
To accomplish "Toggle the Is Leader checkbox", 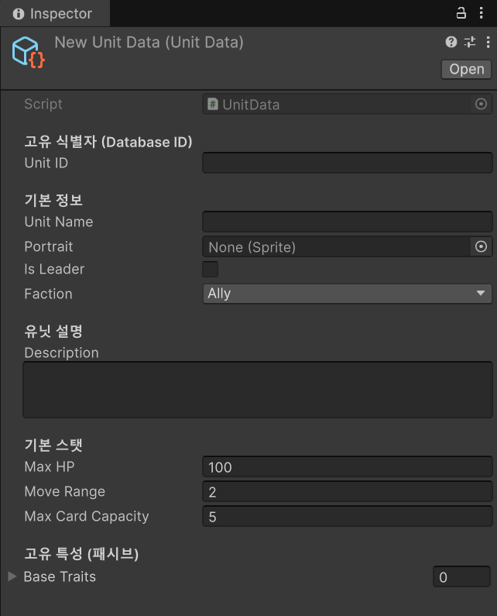I will [210, 270].
